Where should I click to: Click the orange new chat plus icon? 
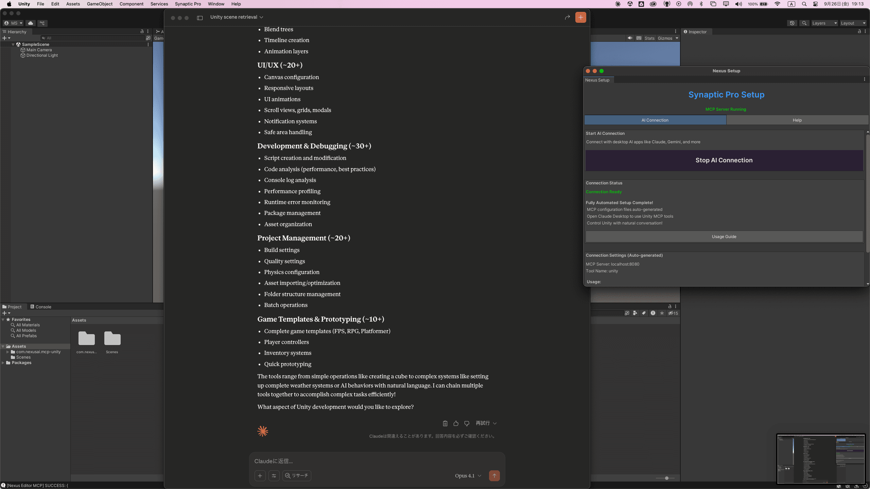[580, 17]
